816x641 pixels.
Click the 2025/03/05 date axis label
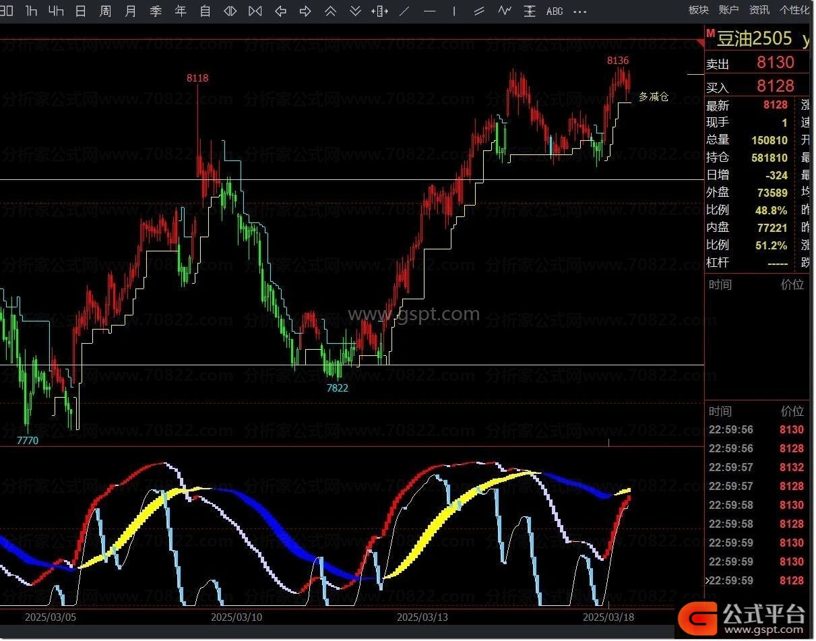pos(51,617)
